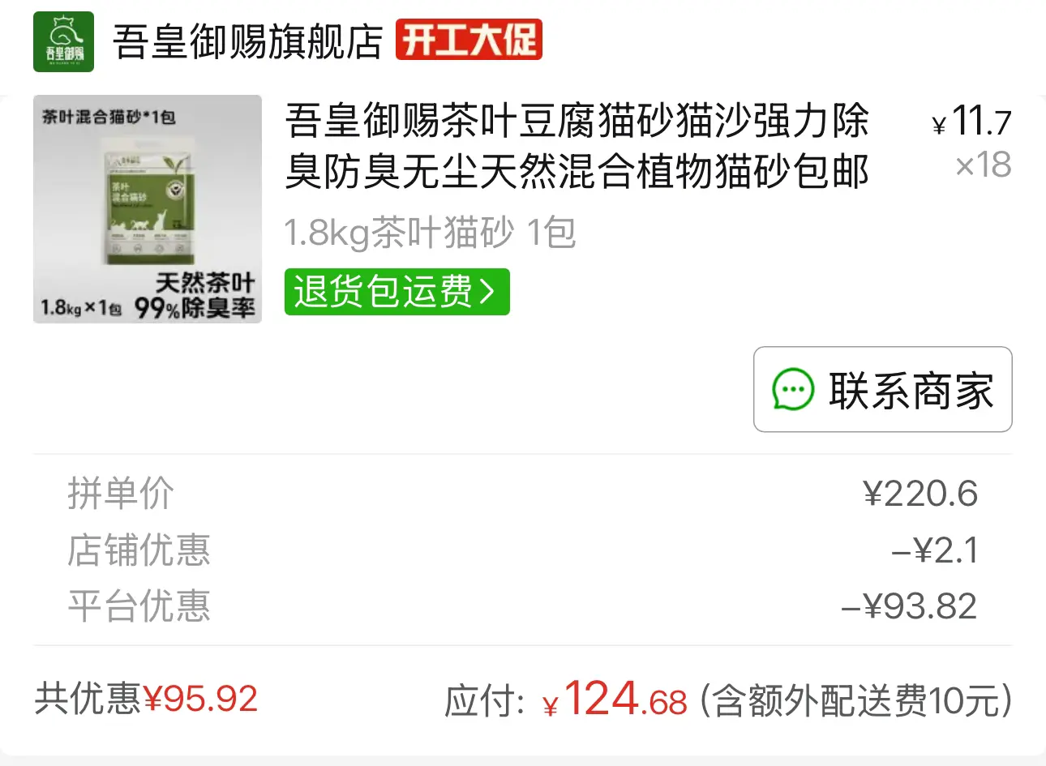Screen dimensions: 1046x766
Task: Select the 平台优惠 discount row
Action: point(523,606)
